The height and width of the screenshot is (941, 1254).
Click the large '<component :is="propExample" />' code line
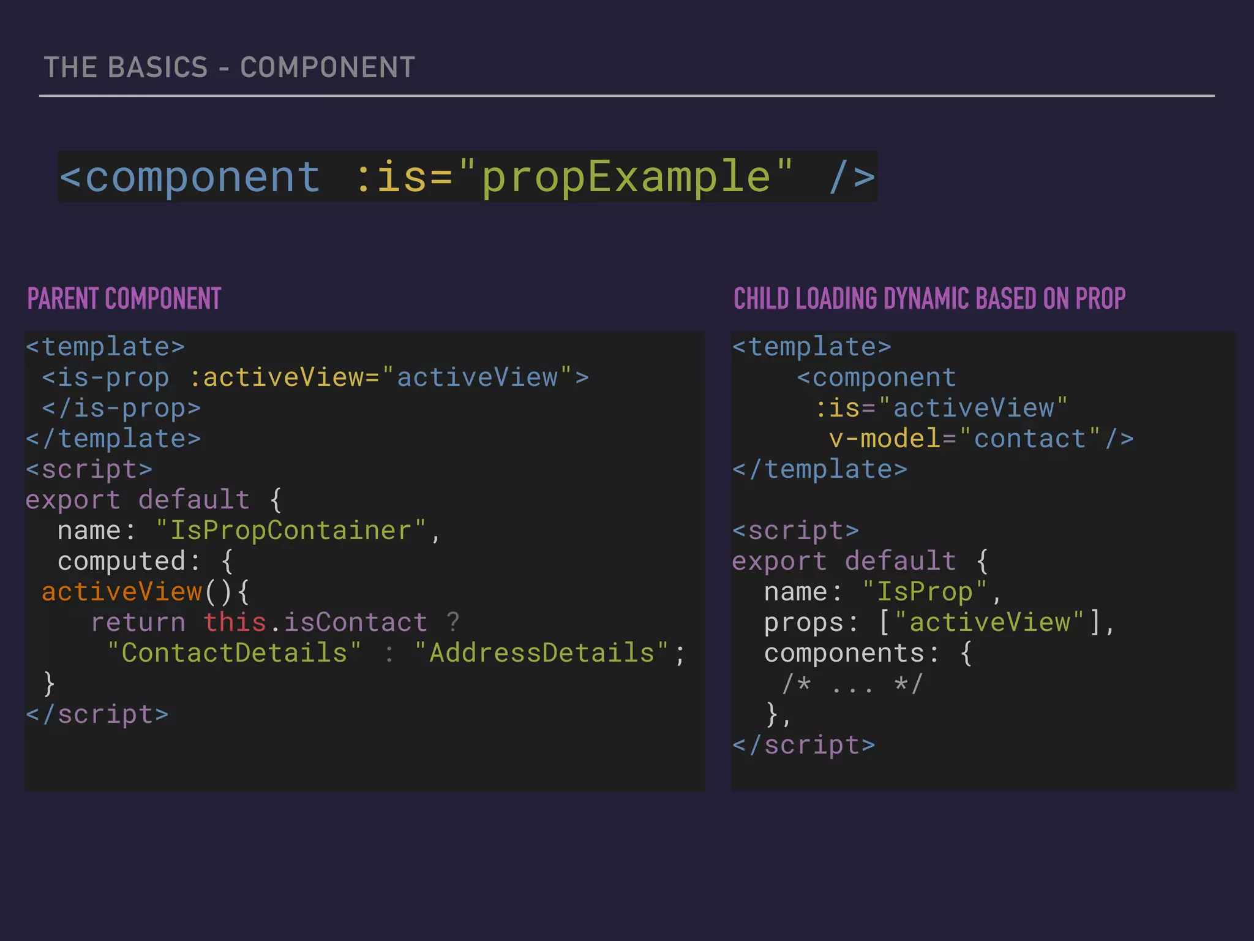[x=468, y=177]
